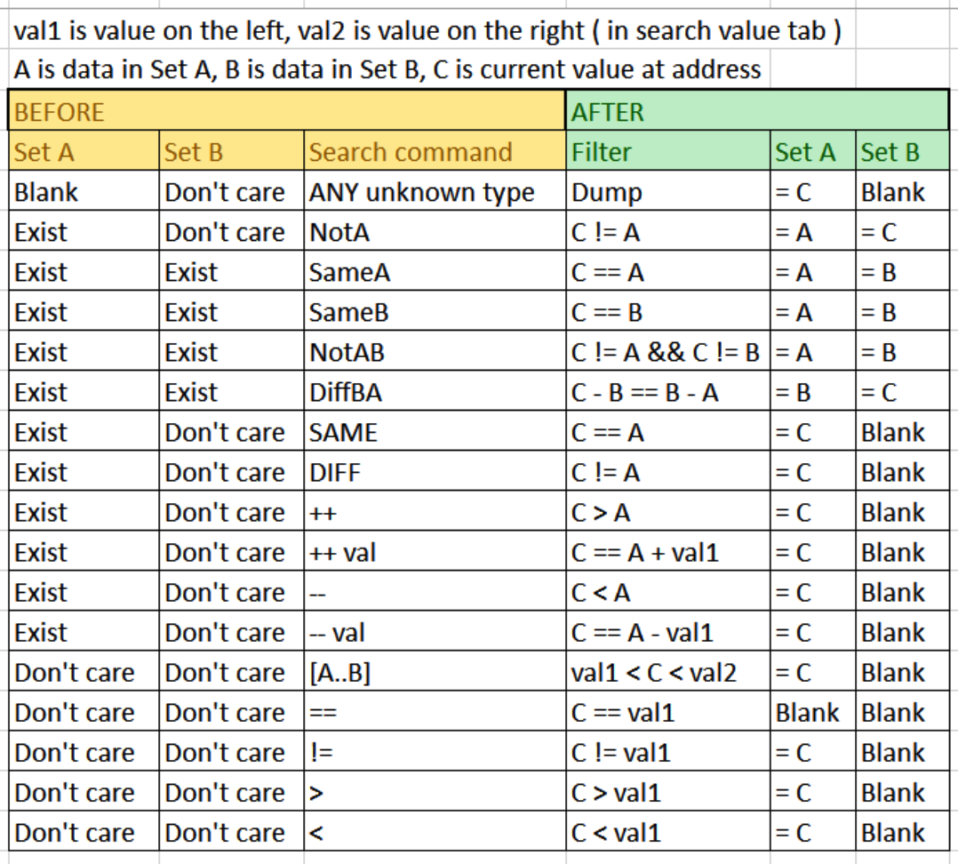Select the SAME search command cell
Viewport: 958px width, 864px height.
coord(435,431)
